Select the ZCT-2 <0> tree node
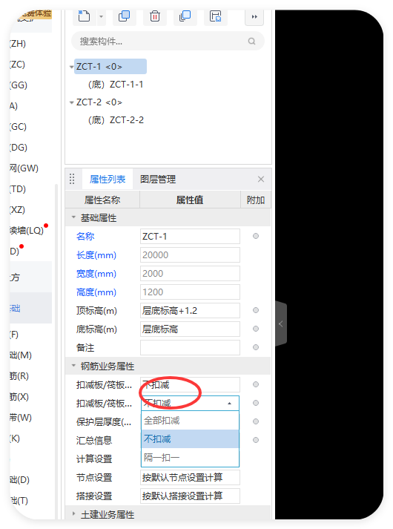This screenshot has height=529, width=393. pyautogui.click(x=99, y=102)
